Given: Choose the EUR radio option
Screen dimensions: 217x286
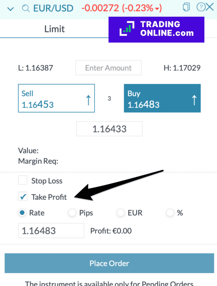Looking at the screenshot, I should [x=121, y=213].
